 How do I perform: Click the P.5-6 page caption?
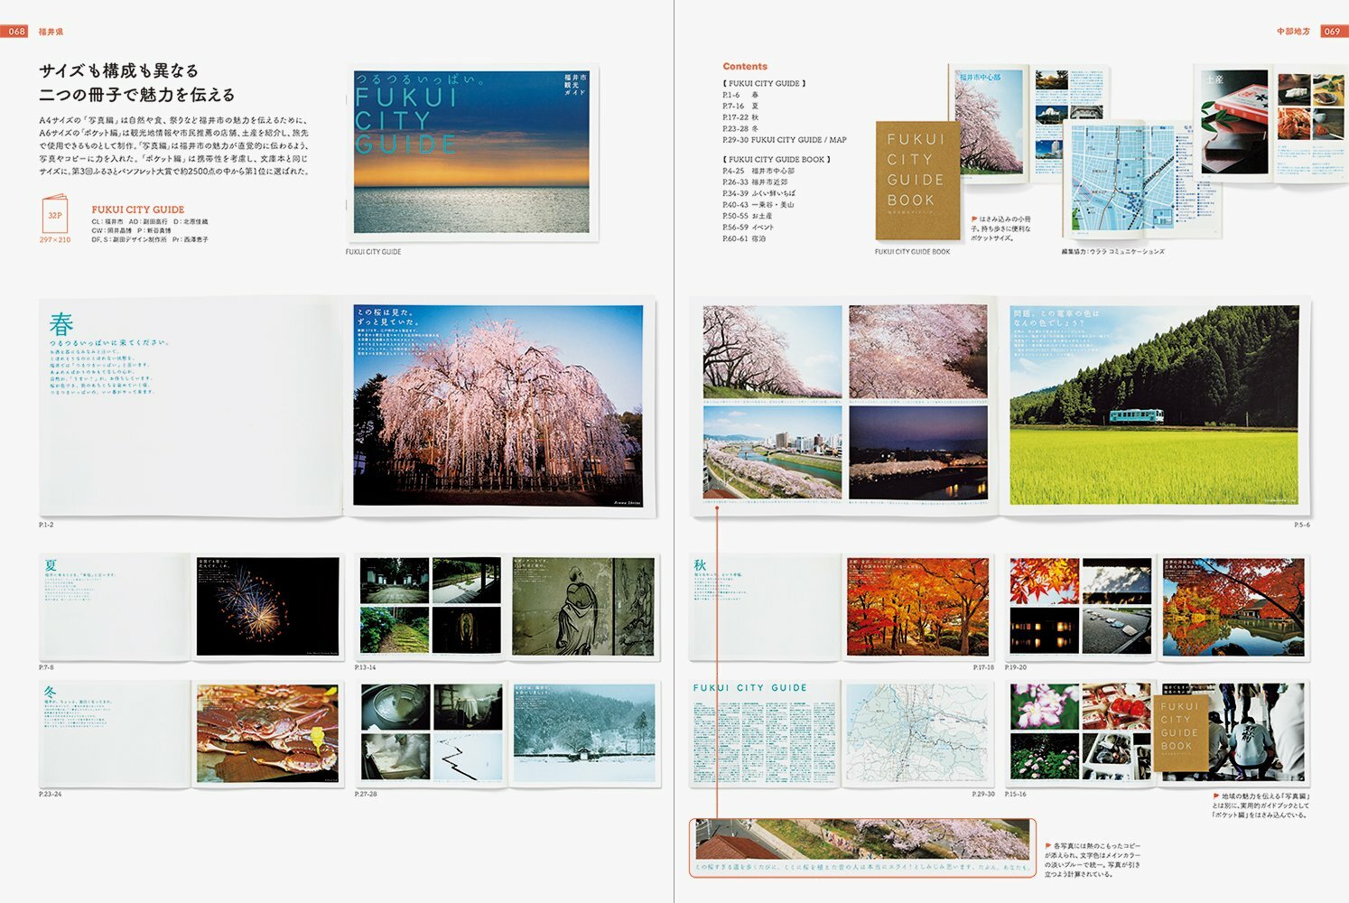(1302, 525)
